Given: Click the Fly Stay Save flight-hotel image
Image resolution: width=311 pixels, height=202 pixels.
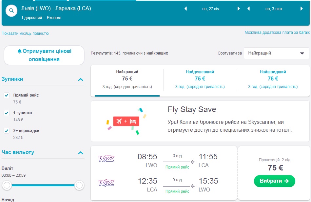Looking at the screenshot, I should pyautogui.click(x=126, y=121).
